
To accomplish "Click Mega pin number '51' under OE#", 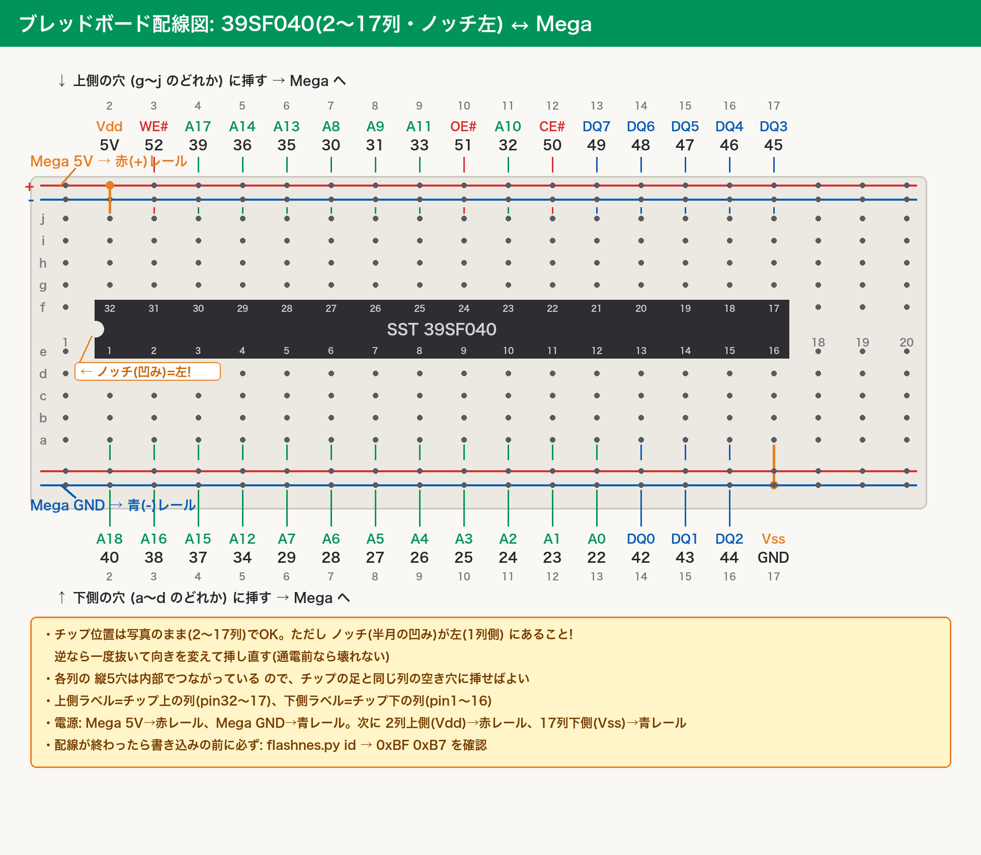I will 463,145.
